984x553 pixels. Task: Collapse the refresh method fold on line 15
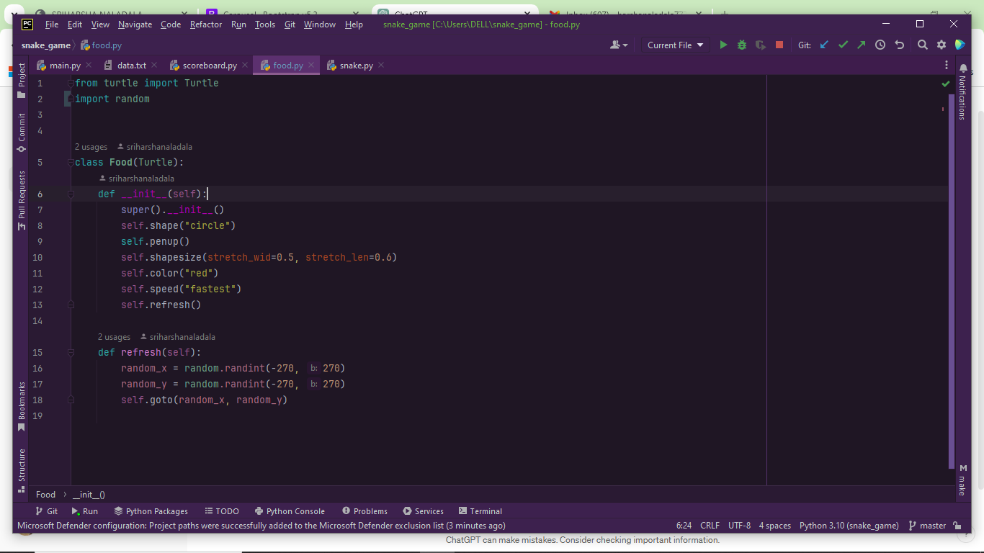tap(71, 353)
